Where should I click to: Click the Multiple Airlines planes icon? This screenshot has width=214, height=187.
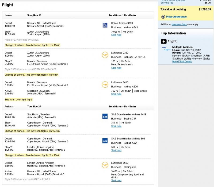pyautogui.click(x=166, y=49)
